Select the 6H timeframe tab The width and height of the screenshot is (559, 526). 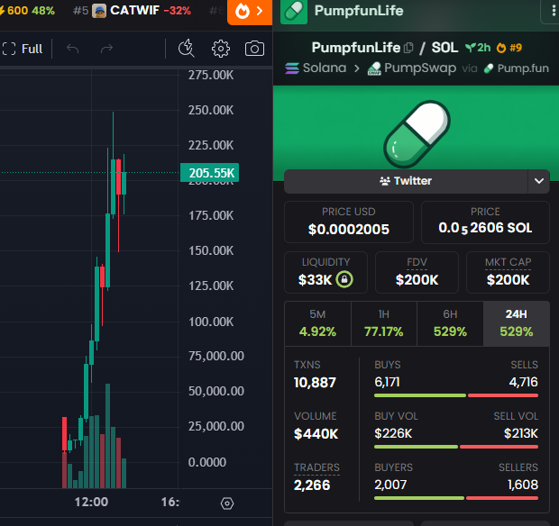[450, 323]
